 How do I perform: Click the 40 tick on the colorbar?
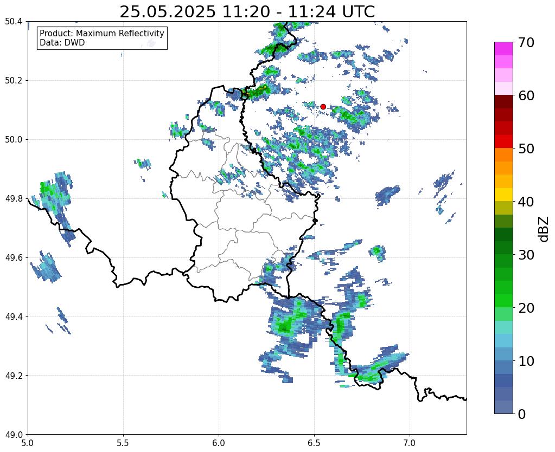[526, 202]
